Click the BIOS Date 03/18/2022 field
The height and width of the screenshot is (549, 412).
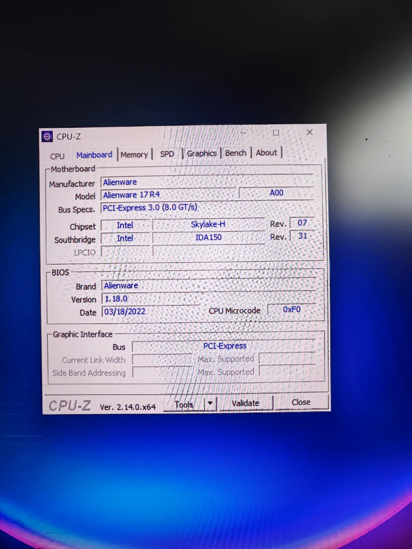click(x=151, y=311)
